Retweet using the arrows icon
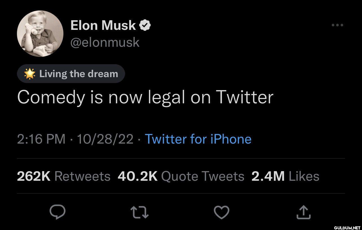362x230 pixels. pyautogui.click(x=140, y=212)
